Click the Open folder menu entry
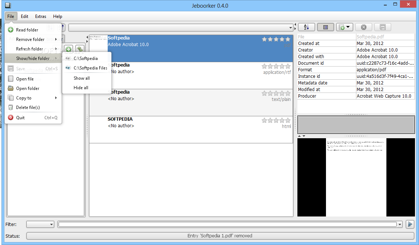Image resolution: width=419 pixels, height=245 pixels. (33, 88)
